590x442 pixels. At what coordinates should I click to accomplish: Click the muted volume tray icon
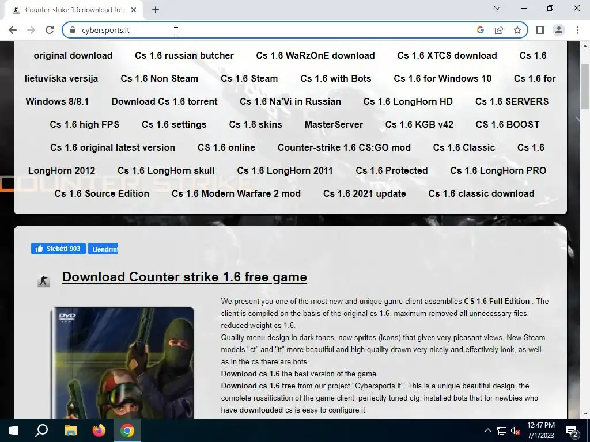516,430
